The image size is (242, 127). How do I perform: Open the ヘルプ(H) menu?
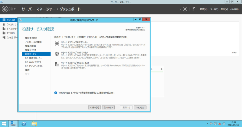tap(234, 9)
